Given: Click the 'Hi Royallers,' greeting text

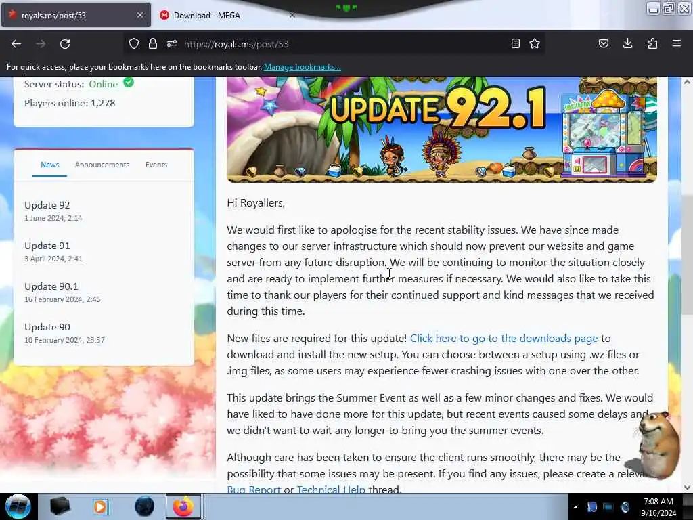Looking at the screenshot, I should tap(256, 203).
